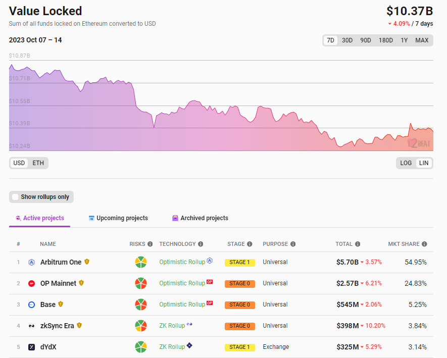Click the info icon next to TOTAL header

click(358, 244)
